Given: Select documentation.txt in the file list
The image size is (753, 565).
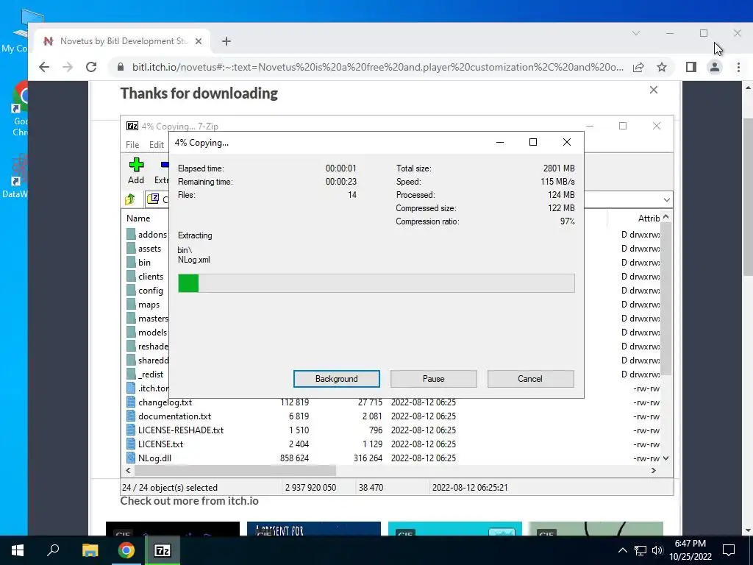Looking at the screenshot, I should click(174, 416).
